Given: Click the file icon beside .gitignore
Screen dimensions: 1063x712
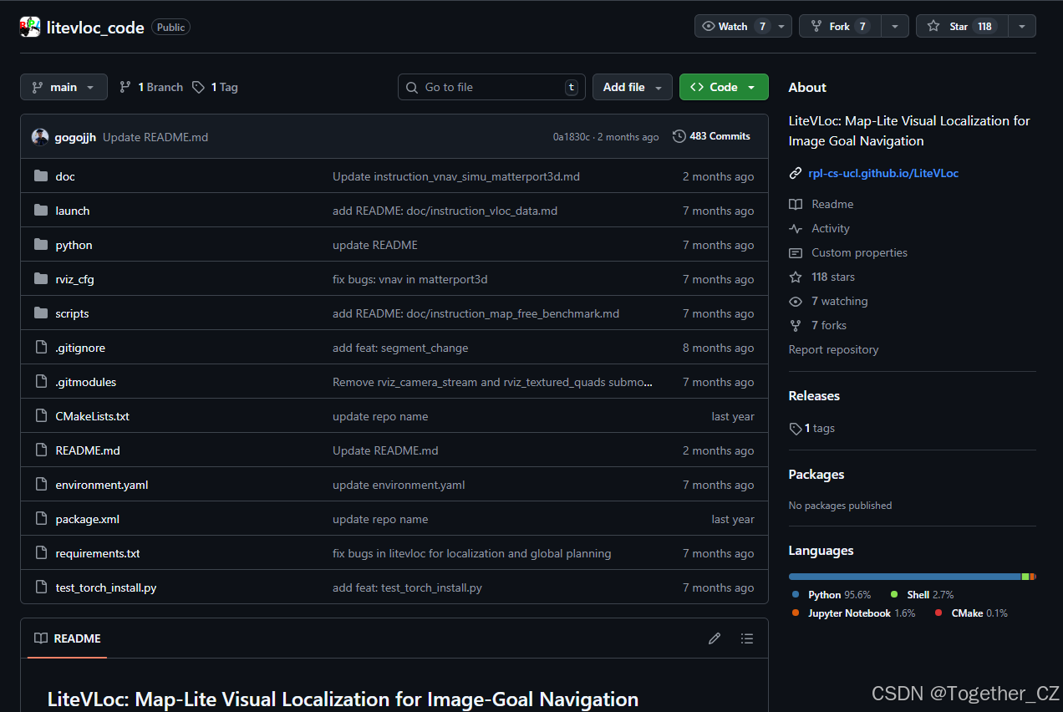Looking at the screenshot, I should pyautogui.click(x=41, y=348).
